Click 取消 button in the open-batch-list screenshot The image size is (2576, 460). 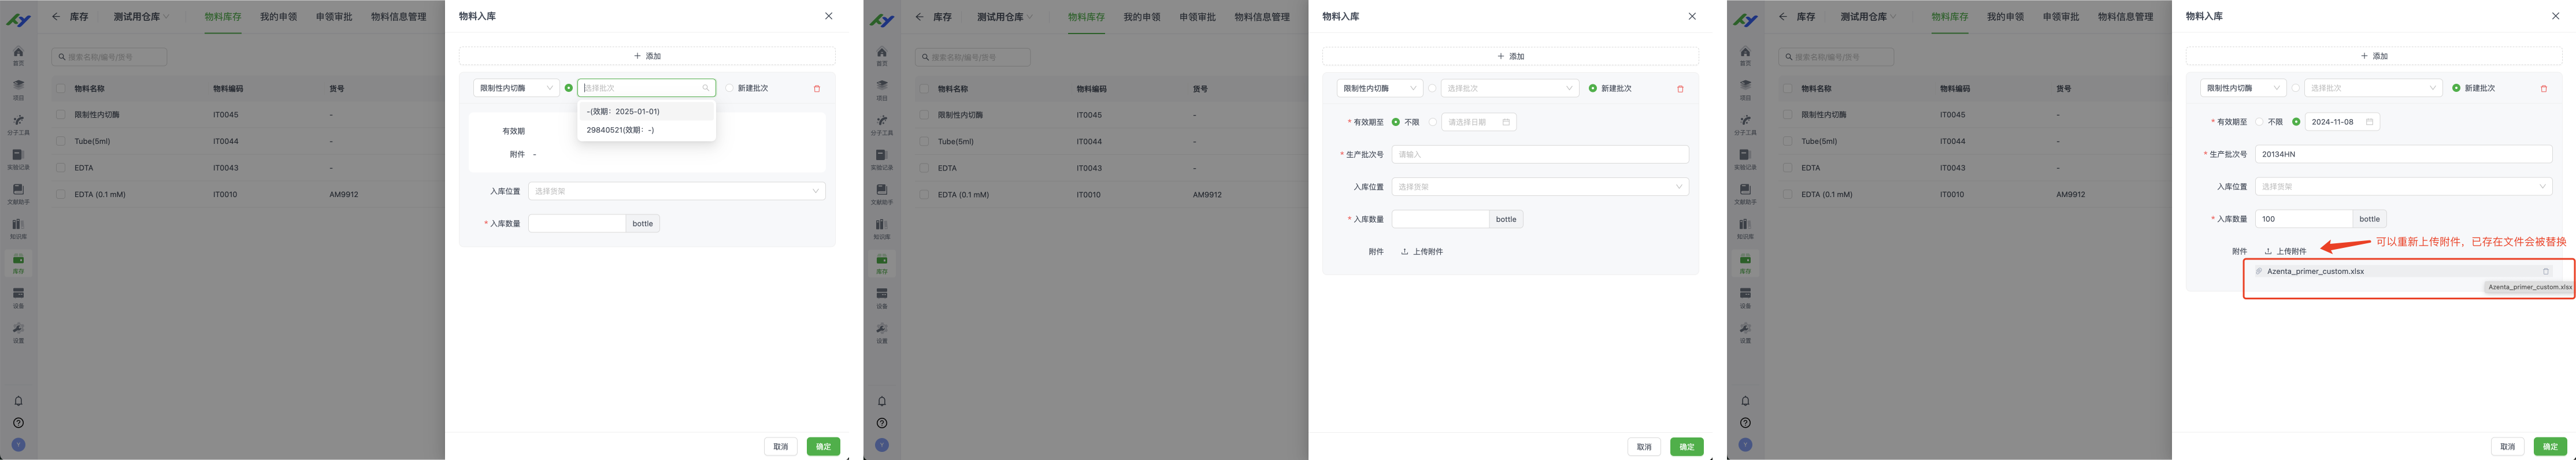[x=781, y=447]
